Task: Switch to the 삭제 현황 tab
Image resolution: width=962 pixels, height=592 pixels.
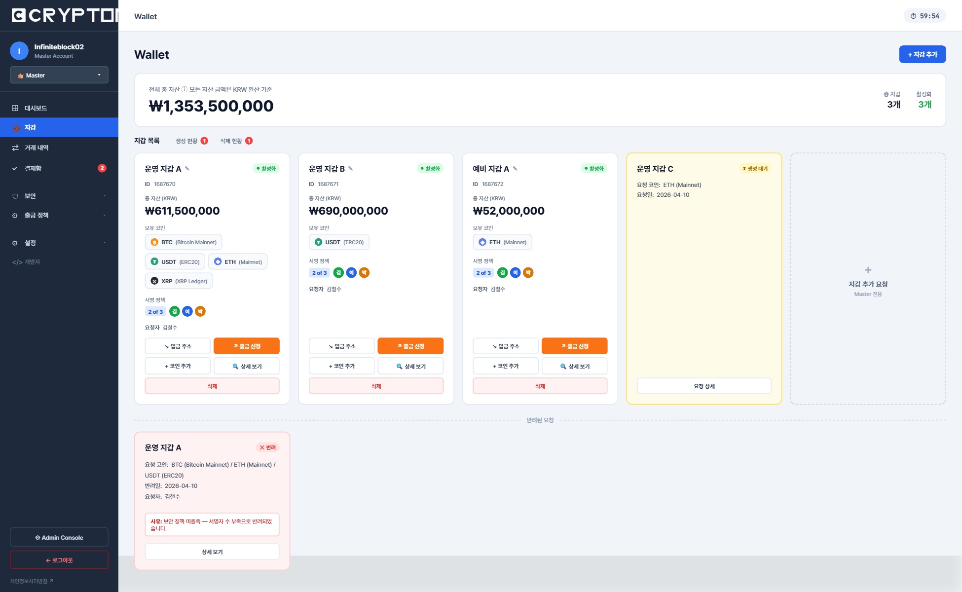Action: pos(236,141)
